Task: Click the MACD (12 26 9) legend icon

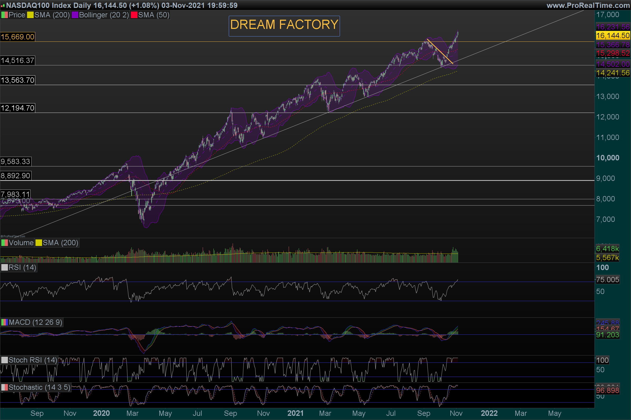Action: (x=4, y=322)
